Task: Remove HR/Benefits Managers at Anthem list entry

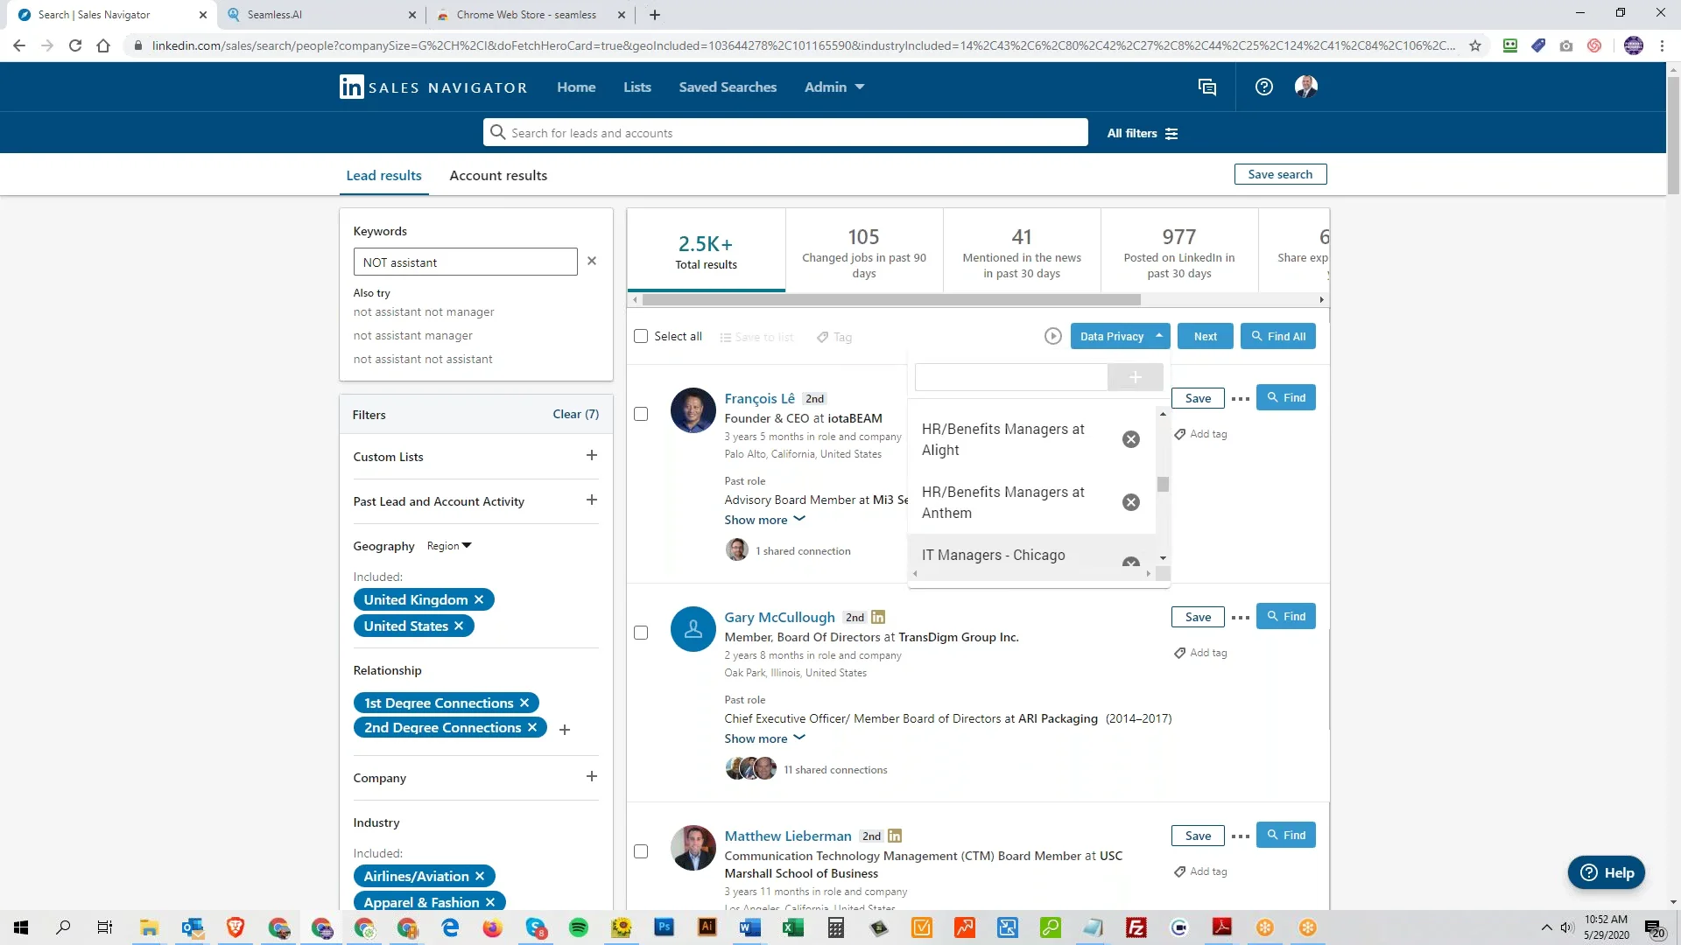Action: click(x=1131, y=502)
